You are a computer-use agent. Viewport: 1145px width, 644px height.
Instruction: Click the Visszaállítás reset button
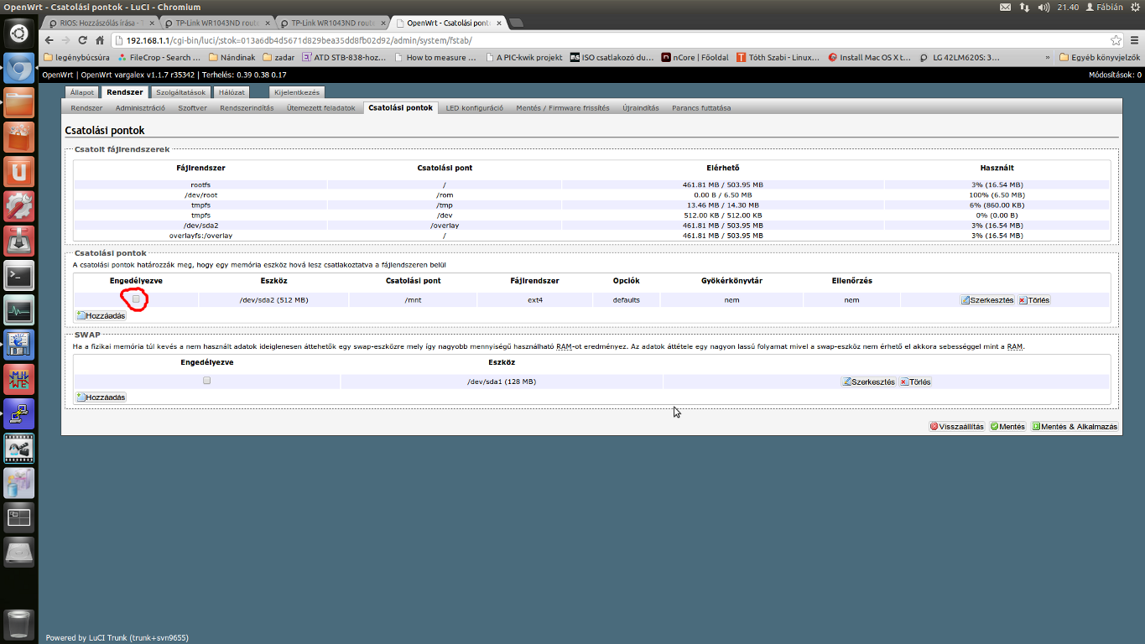(956, 426)
